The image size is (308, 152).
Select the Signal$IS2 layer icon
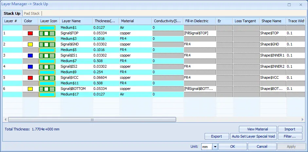click(47, 67)
